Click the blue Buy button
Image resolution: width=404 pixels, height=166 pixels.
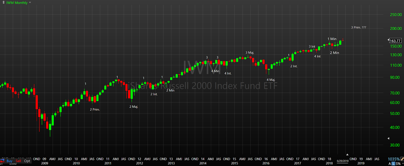coord(9,161)
